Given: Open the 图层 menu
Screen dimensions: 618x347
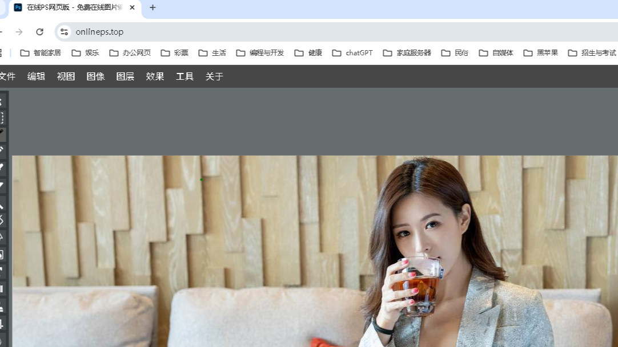Looking at the screenshot, I should point(125,76).
